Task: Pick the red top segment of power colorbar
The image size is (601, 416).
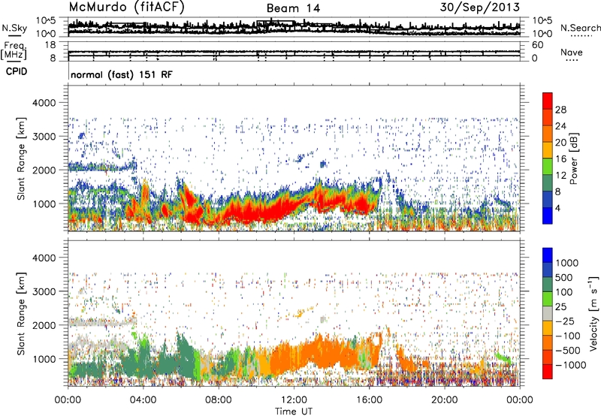Action: tap(548, 101)
